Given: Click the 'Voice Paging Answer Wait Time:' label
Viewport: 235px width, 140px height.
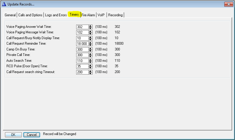Looking at the screenshot, I should tap(29, 27).
